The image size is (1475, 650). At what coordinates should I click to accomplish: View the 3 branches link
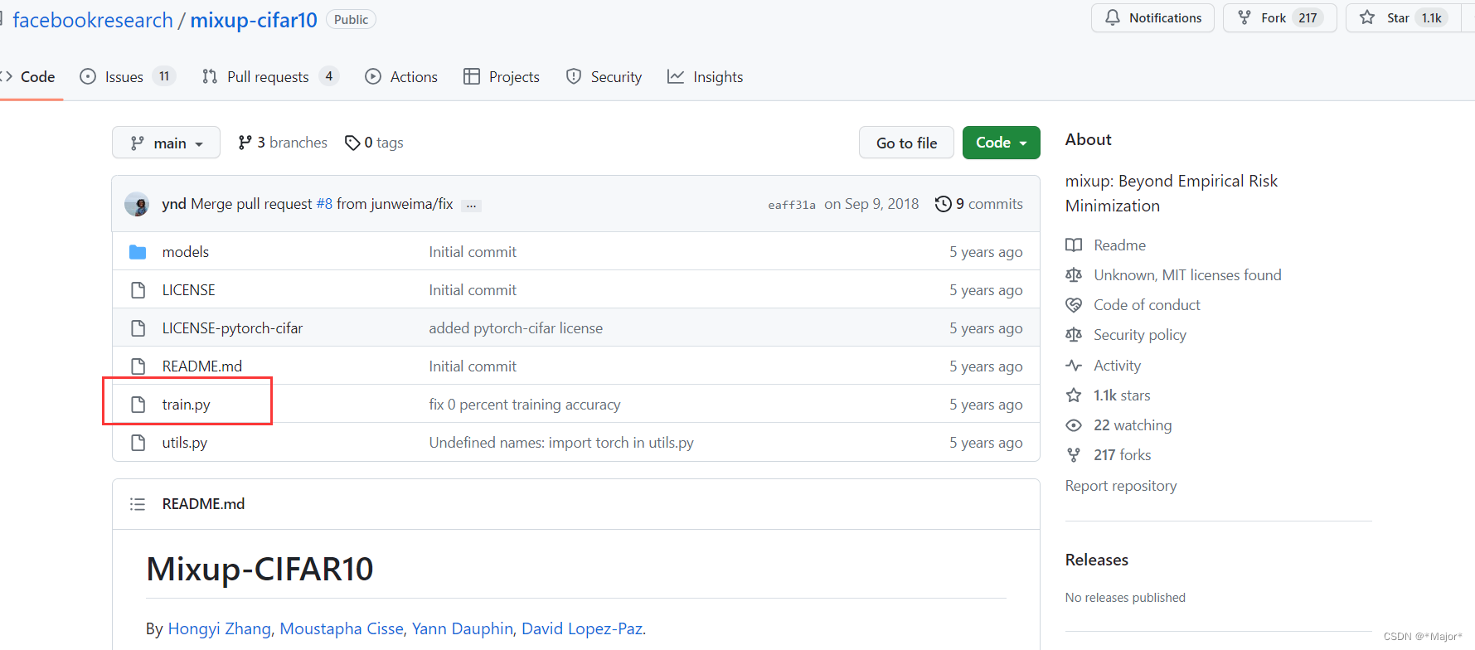point(283,143)
